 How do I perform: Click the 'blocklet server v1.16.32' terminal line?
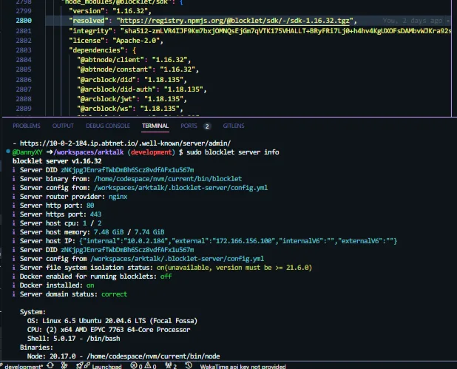(57, 161)
